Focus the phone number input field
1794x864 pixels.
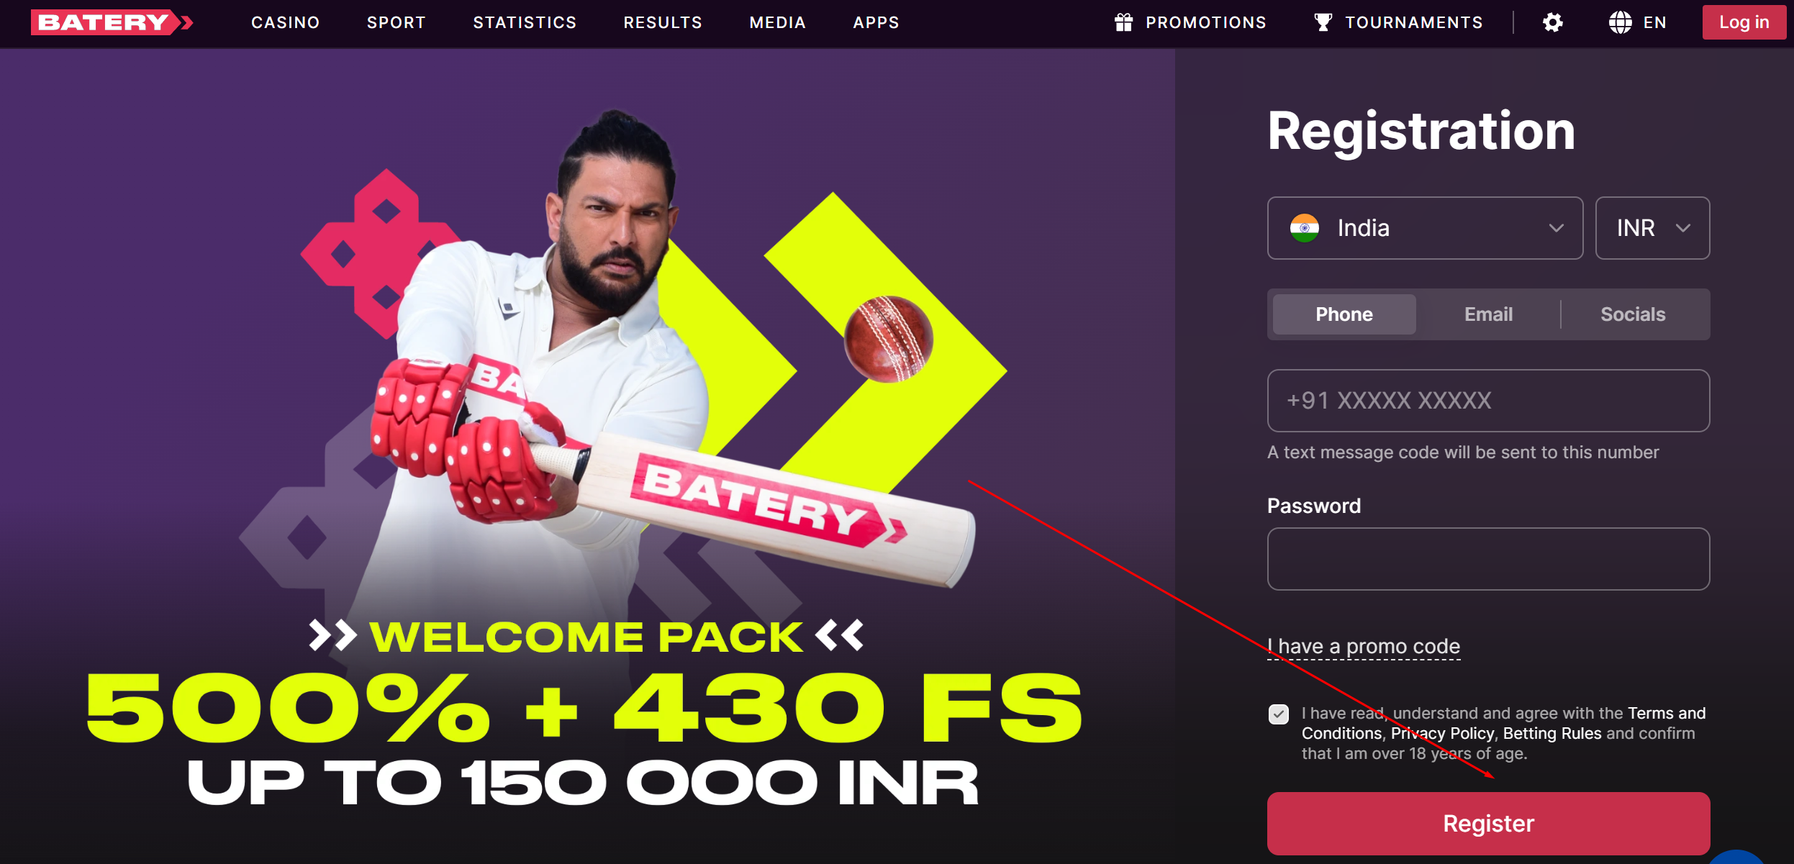point(1488,401)
